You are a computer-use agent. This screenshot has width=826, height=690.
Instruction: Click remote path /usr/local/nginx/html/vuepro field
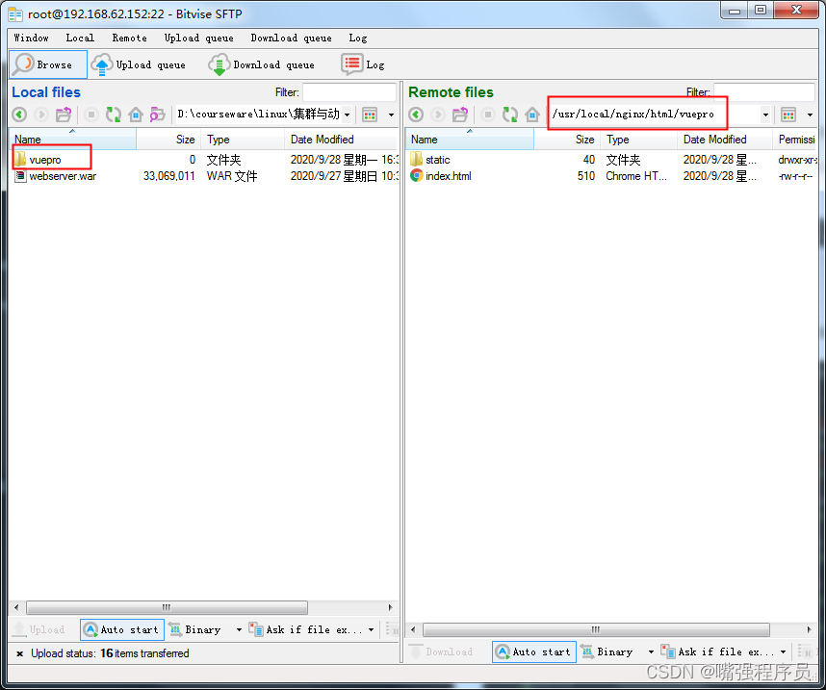point(654,115)
